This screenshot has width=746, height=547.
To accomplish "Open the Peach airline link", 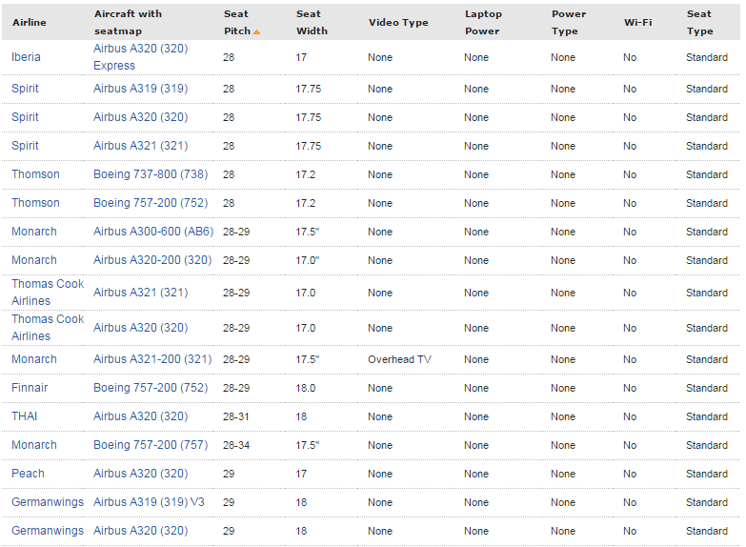I will click(x=28, y=474).
